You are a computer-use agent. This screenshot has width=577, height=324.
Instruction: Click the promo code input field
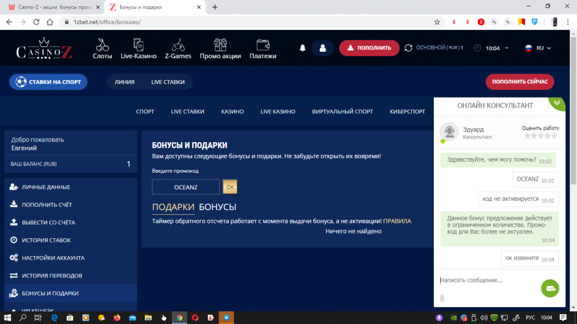click(x=186, y=187)
